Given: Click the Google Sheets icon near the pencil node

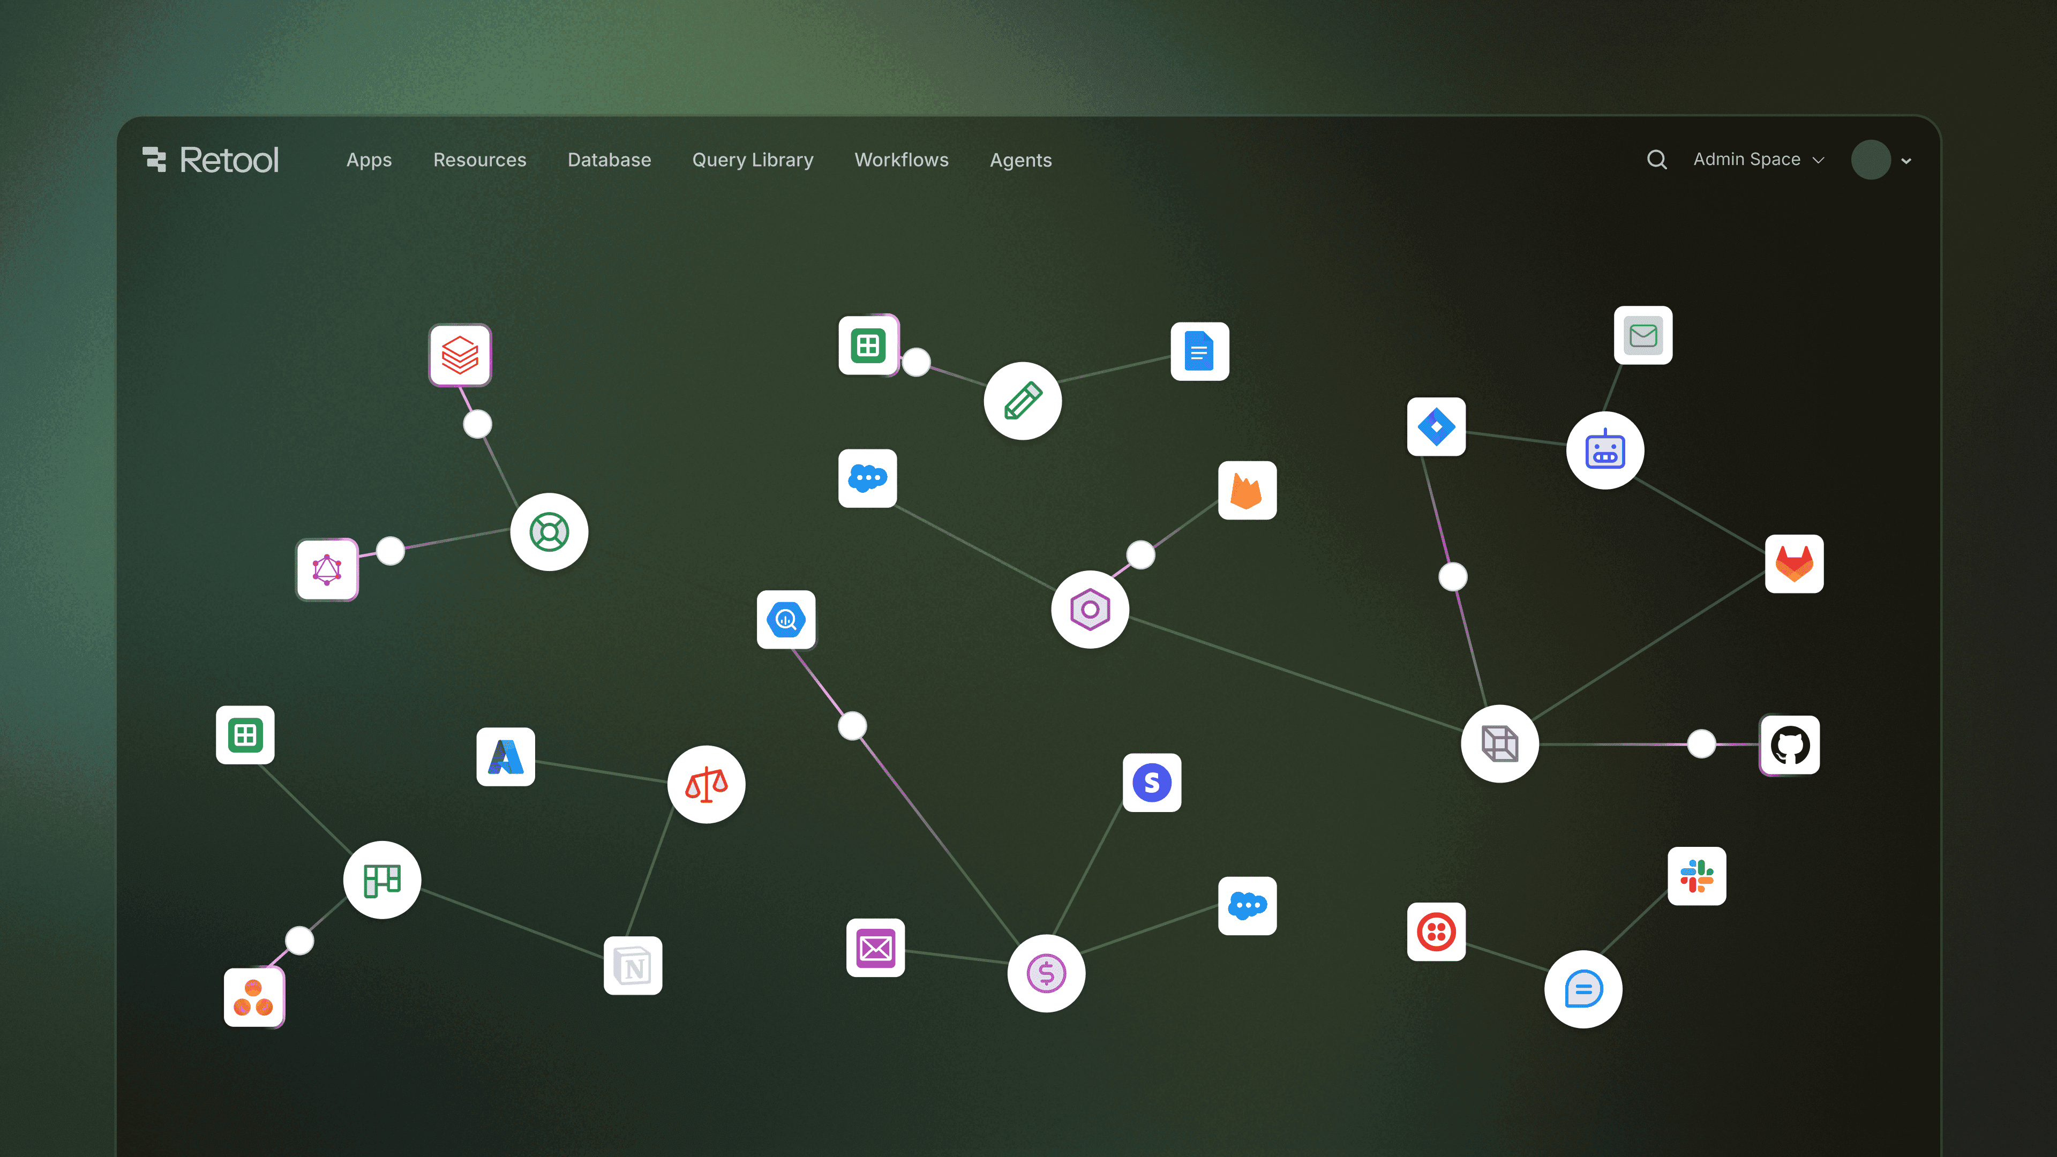Looking at the screenshot, I should pos(868,345).
